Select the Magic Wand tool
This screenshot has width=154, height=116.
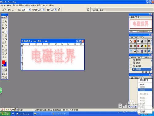6,25
